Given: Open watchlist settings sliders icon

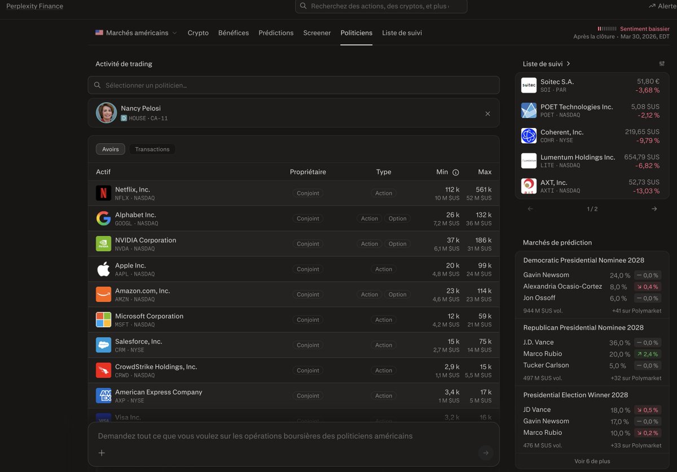Looking at the screenshot, I should tap(662, 64).
